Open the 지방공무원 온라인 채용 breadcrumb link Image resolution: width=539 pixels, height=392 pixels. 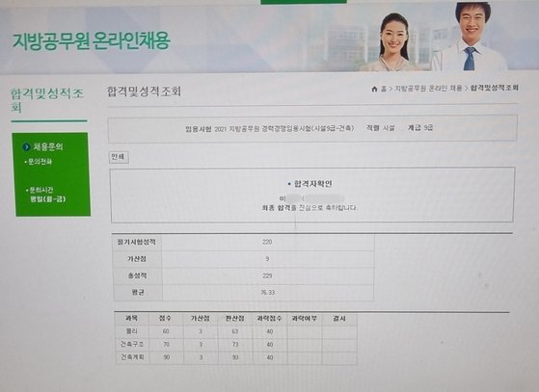tap(428, 89)
